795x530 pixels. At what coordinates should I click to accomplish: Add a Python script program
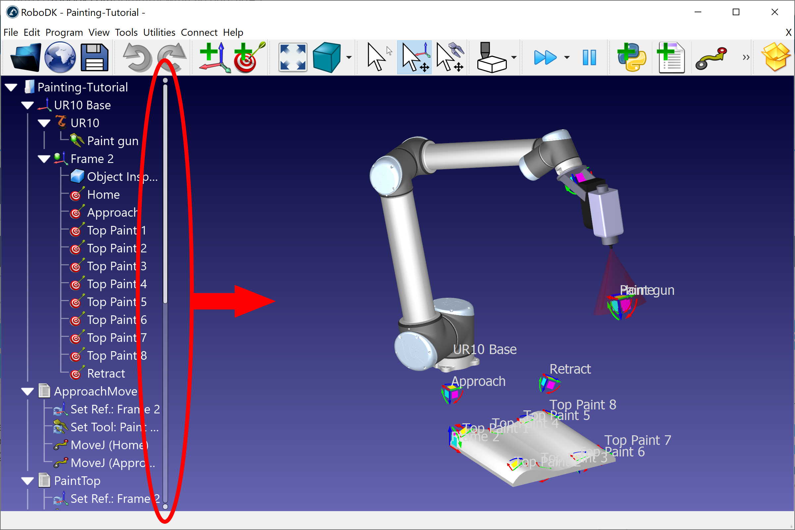(x=631, y=57)
